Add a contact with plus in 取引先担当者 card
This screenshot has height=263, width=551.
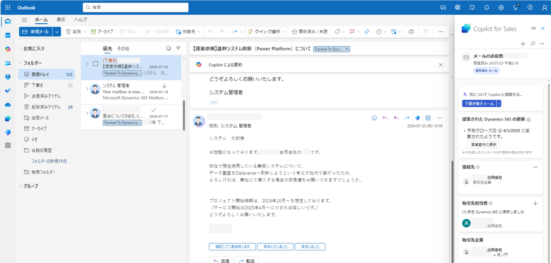point(535,203)
